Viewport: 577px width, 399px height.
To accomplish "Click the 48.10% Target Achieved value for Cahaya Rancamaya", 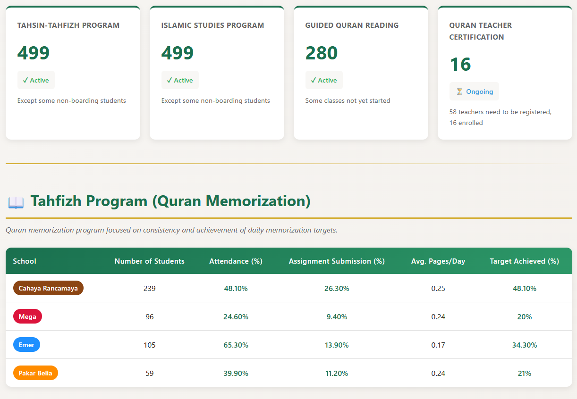I will pyautogui.click(x=524, y=288).
